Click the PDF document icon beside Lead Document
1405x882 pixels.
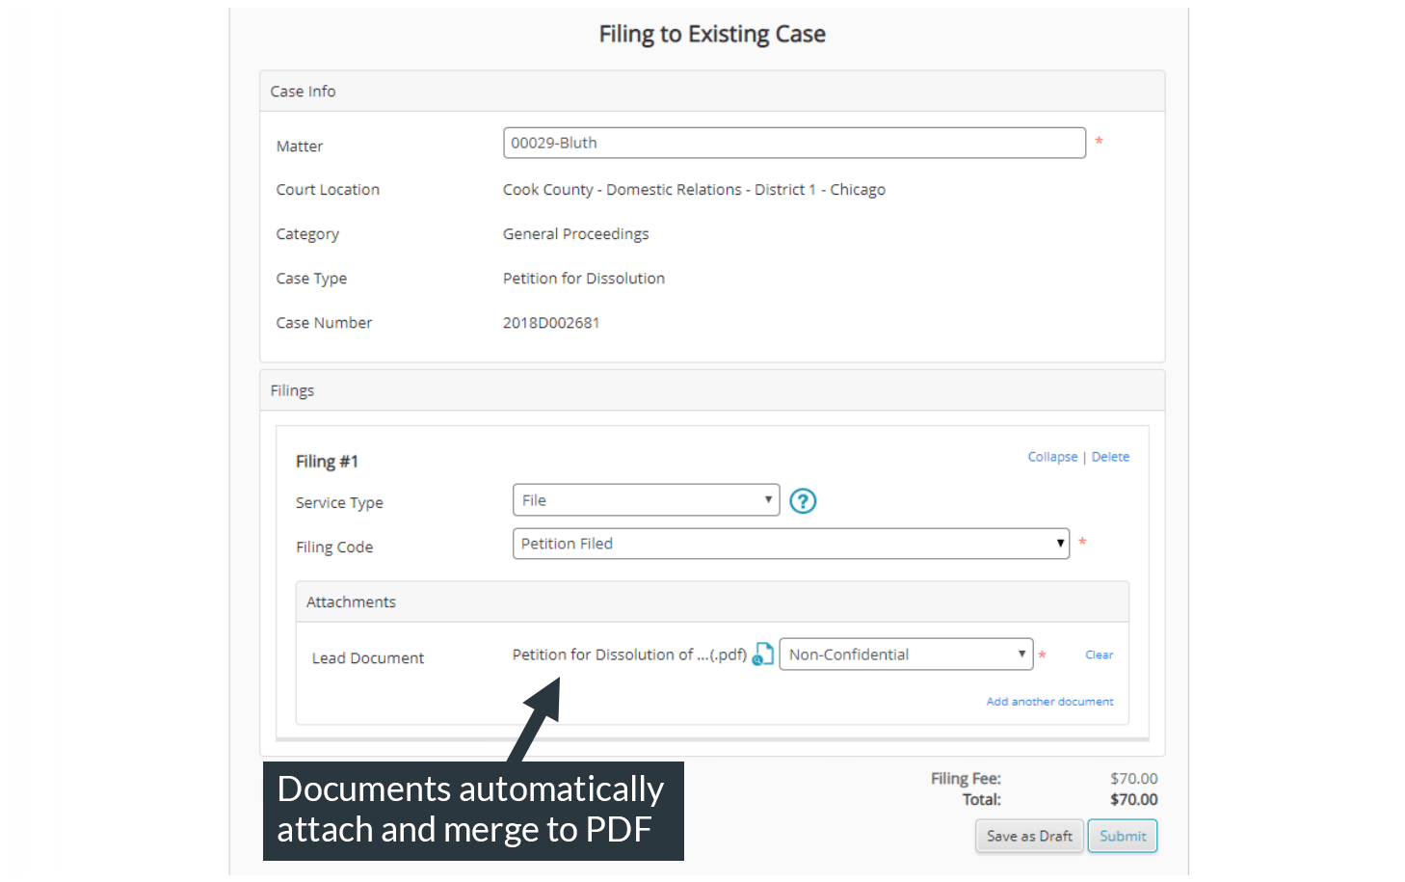[x=763, y=655]
